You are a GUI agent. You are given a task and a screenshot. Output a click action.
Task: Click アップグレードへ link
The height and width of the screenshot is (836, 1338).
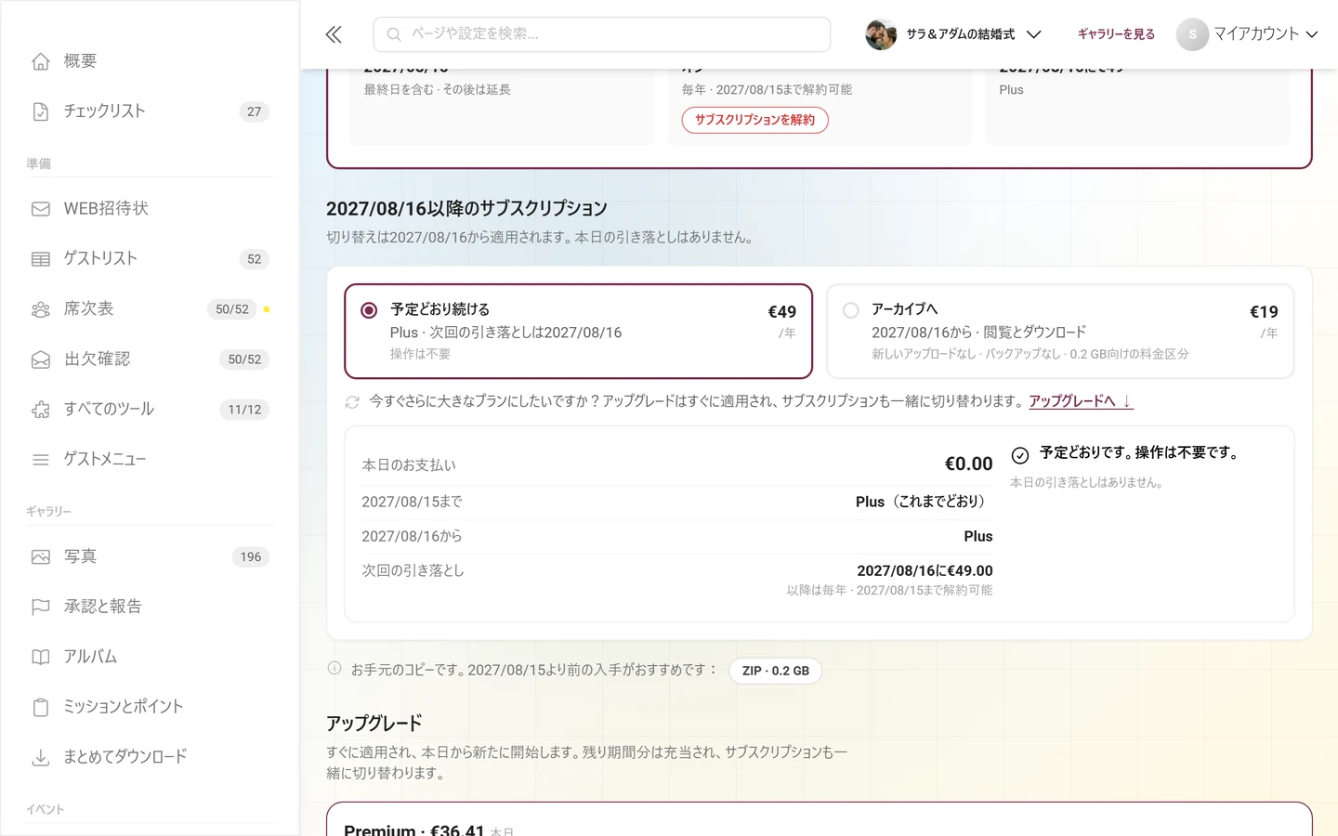pos(1081,401)
